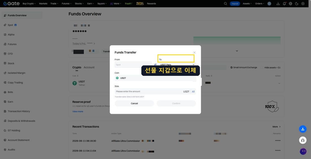
Task: Click the Account Statement sidebar icon
Action: 5,140
